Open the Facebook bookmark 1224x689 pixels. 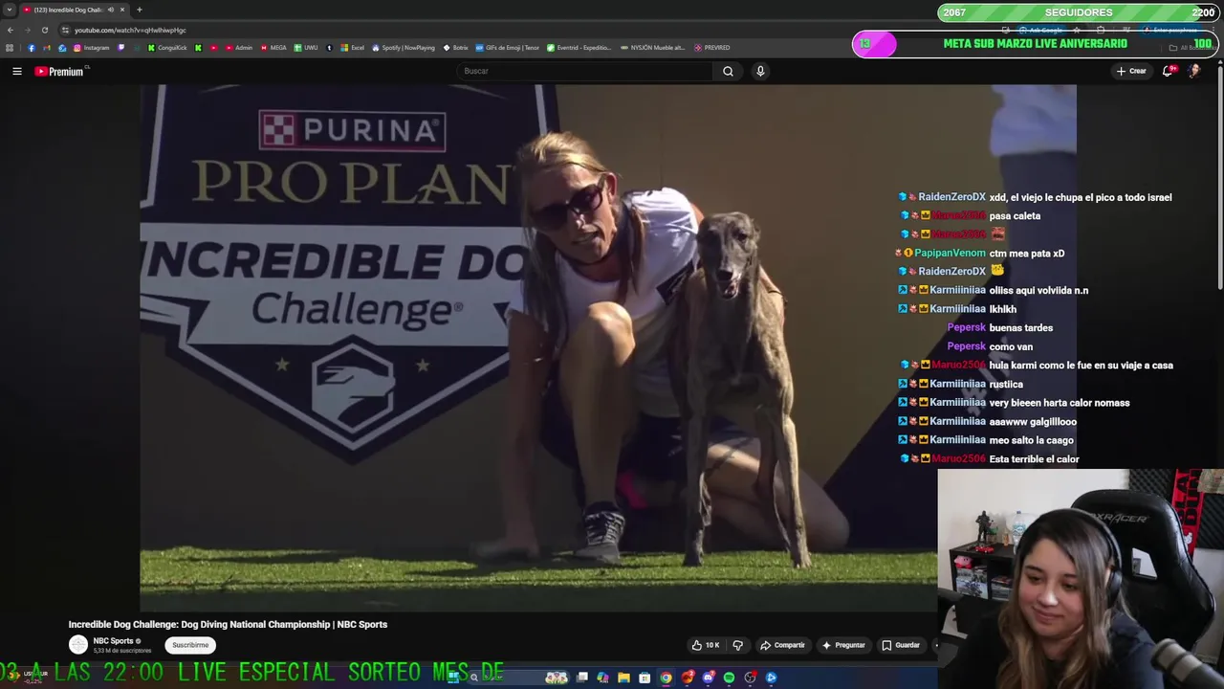click(x=32, y=48)
